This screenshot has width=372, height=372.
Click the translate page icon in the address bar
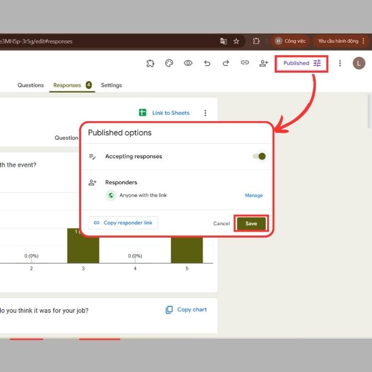click(224, 41)
